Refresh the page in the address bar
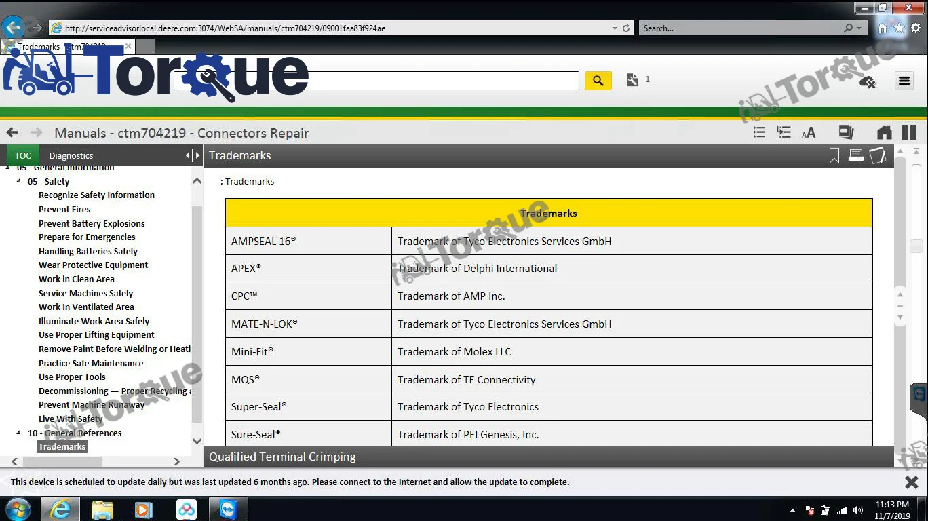 [x=626, y=28]
